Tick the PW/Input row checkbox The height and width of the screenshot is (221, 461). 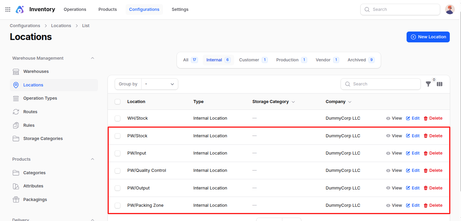[x=118, y=153]
